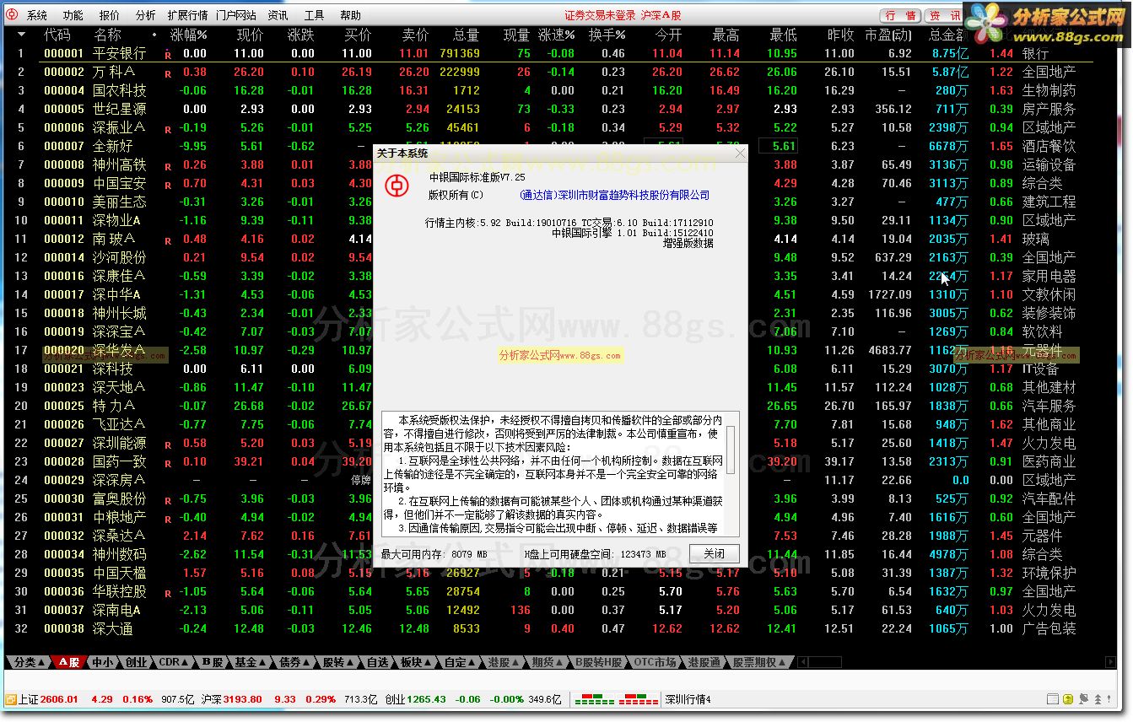Click the stacked up-arrows icon in status bar
The width and height of the screenshot is (1133, 722).
tap(1098, 699)
